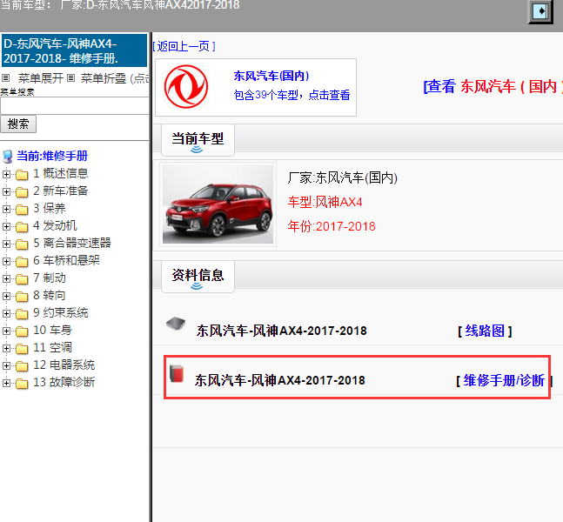Screen dimensions: 563x522
Task: Click the 菜单折叠 text
Action: point(104,78)
